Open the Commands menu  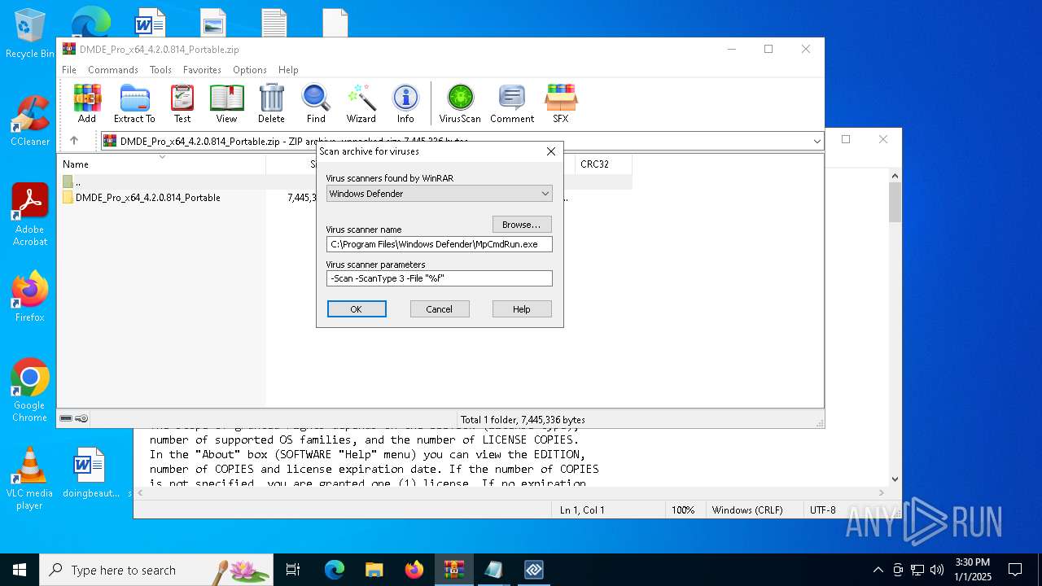pos(113,70)
